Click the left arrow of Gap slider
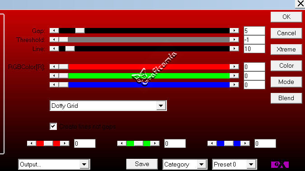This screenshot has width=305, height=171. click(x=54, y=31)
